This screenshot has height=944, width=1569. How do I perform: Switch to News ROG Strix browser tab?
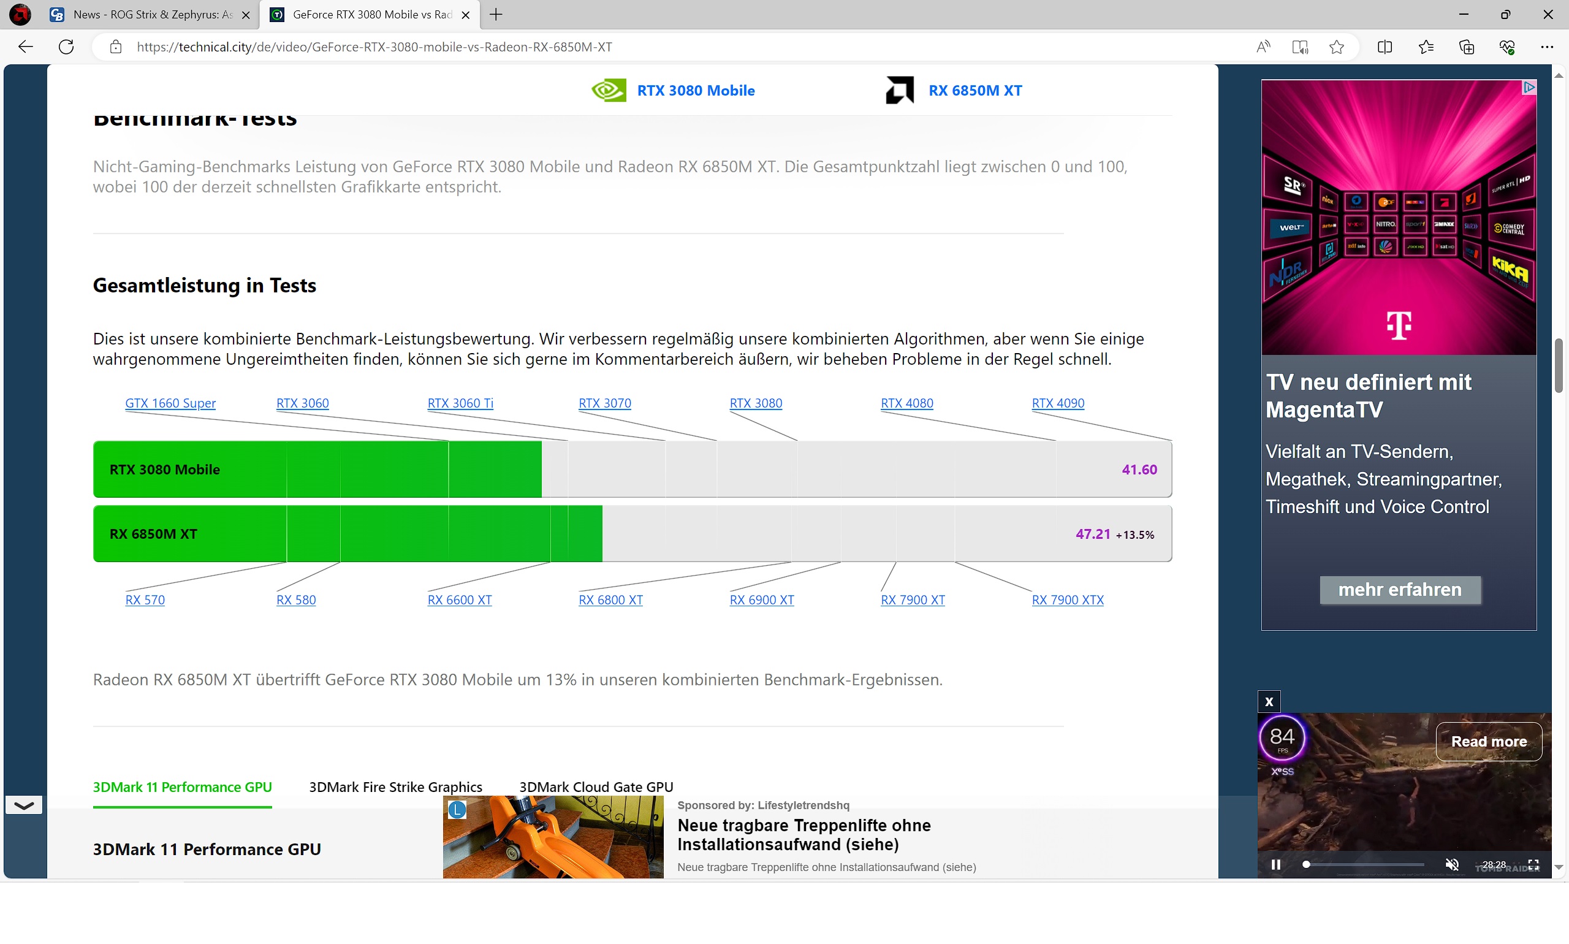click(153, 14)
